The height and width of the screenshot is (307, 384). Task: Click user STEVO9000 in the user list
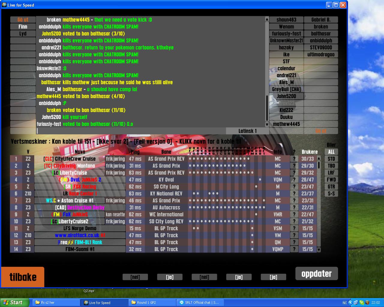(x=321, y=47)
